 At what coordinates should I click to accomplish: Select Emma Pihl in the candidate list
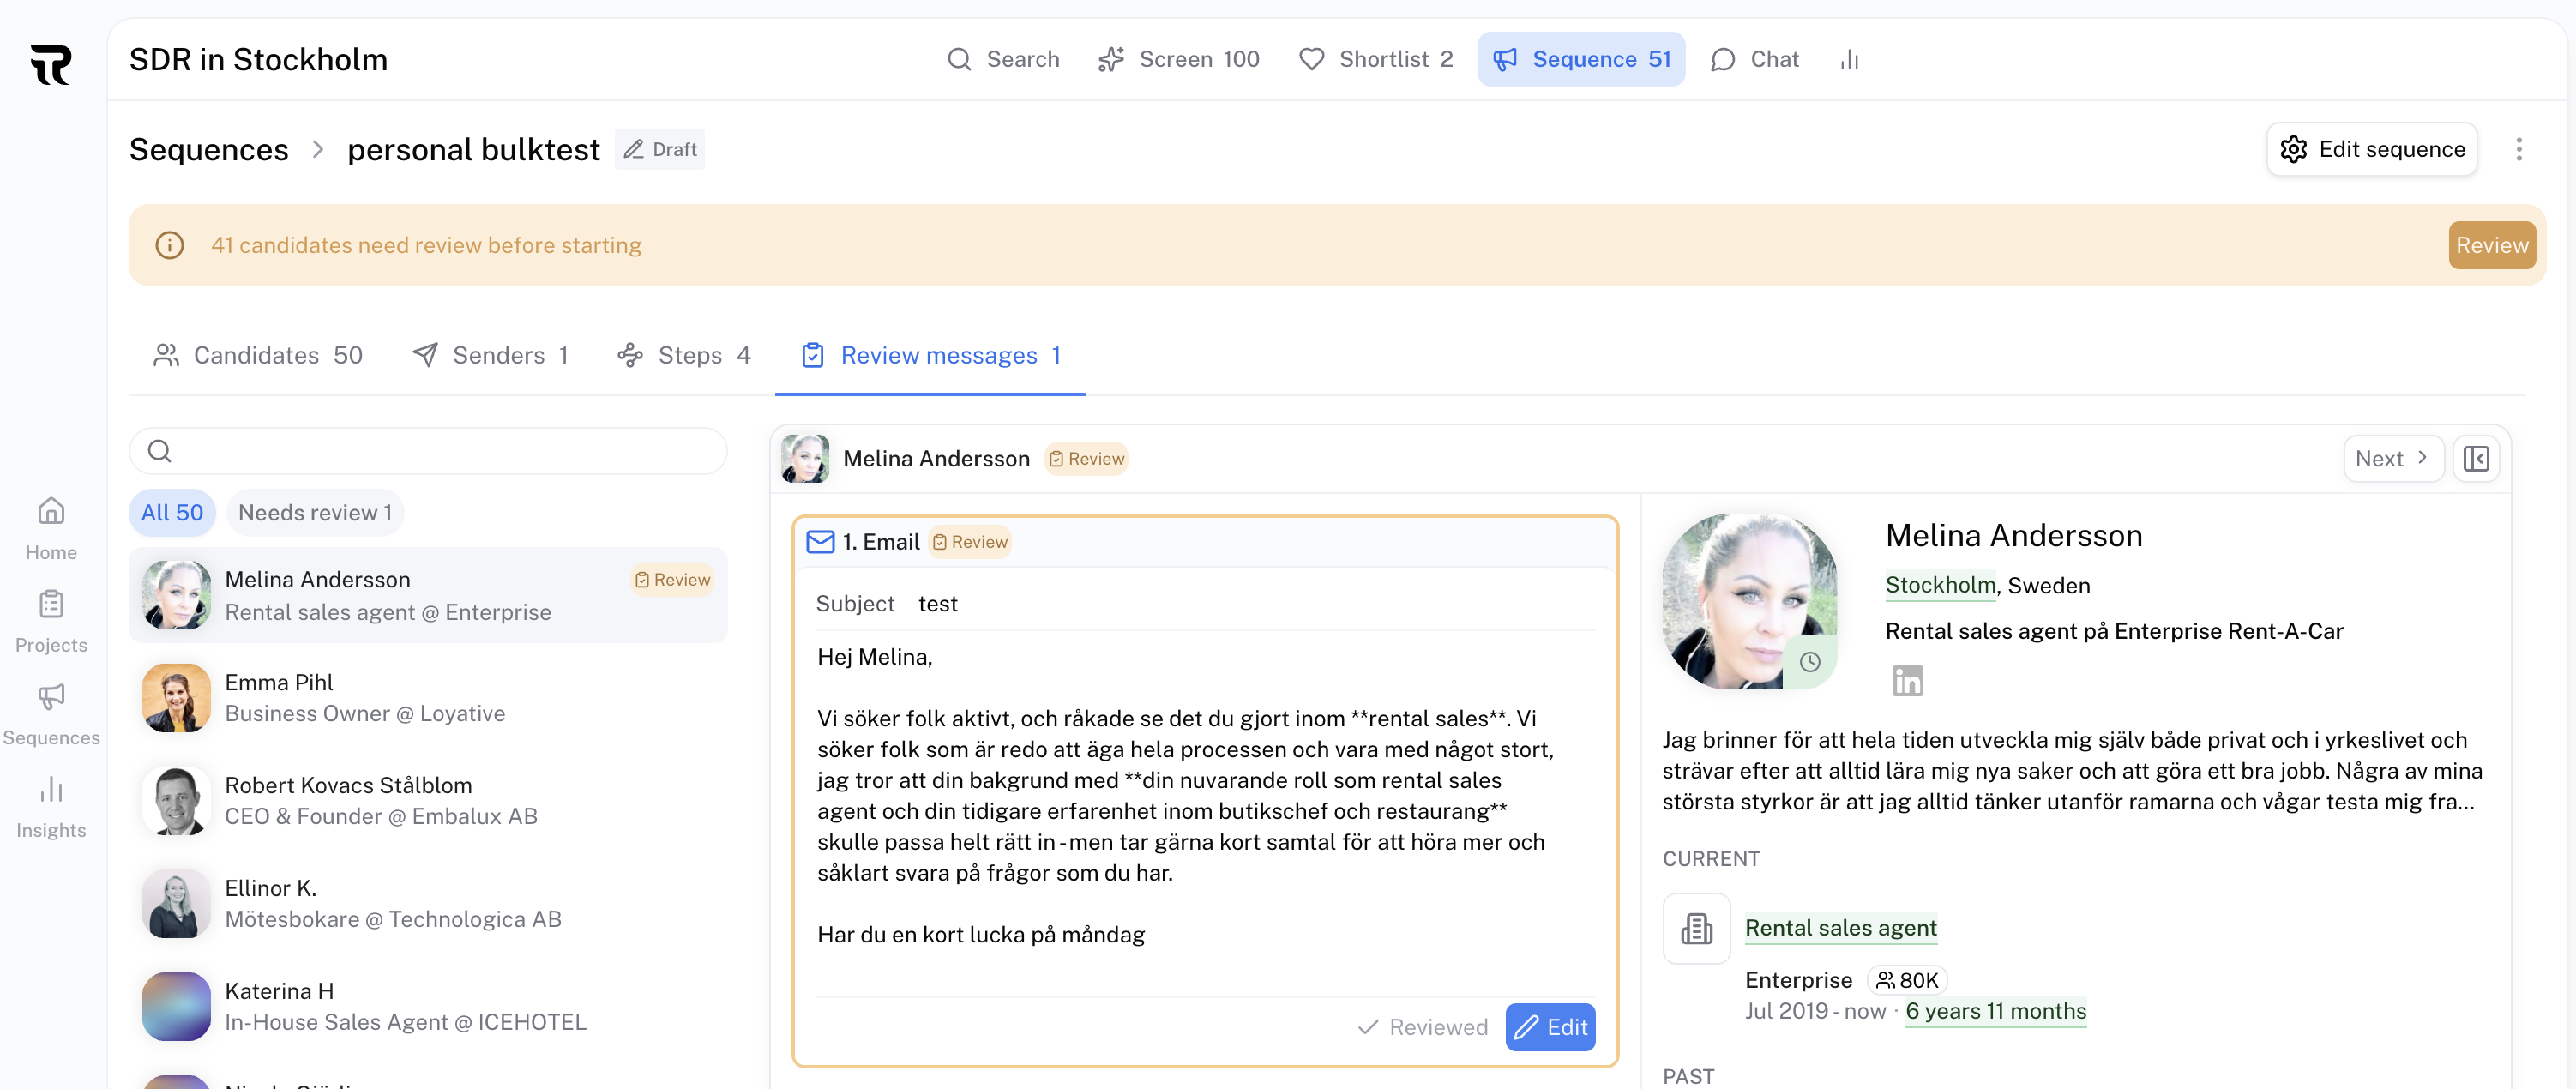click(428, 698)
